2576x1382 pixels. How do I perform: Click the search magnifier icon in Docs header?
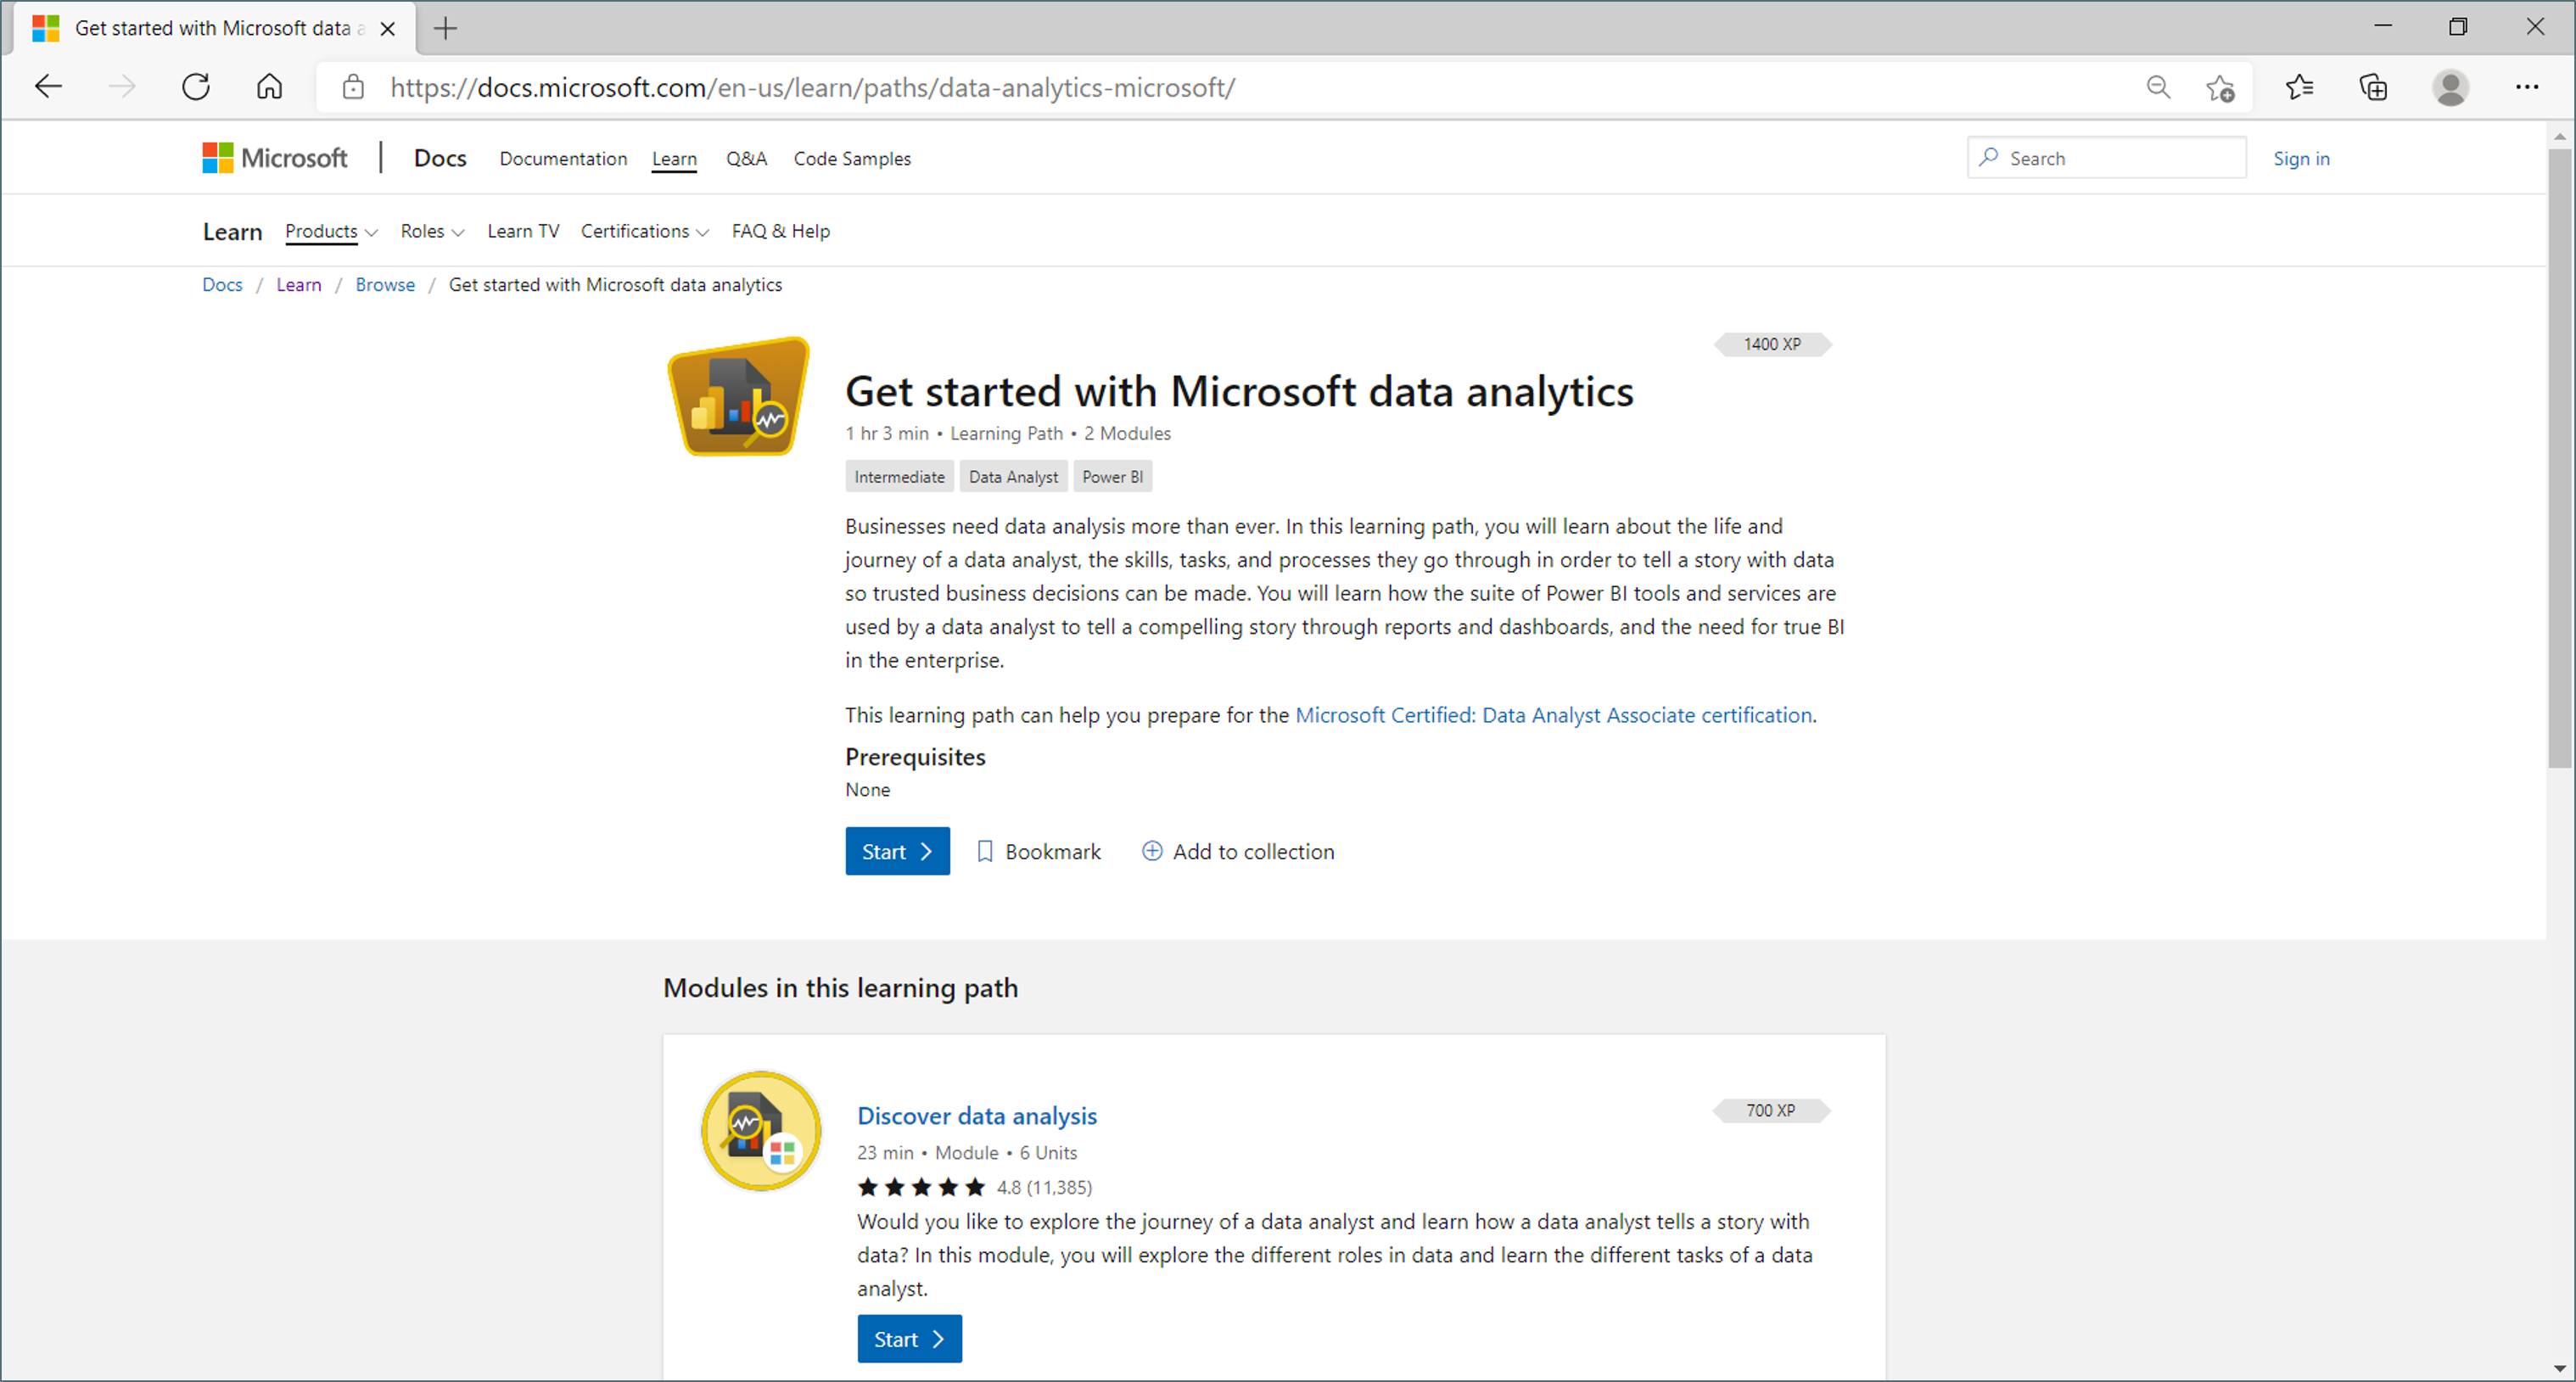point(1989,157)
